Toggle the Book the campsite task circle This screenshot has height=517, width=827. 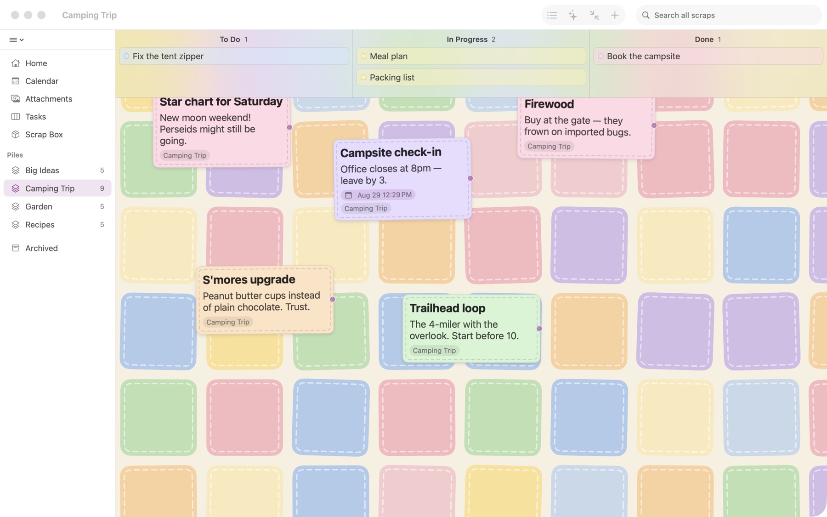click(600, 56)
